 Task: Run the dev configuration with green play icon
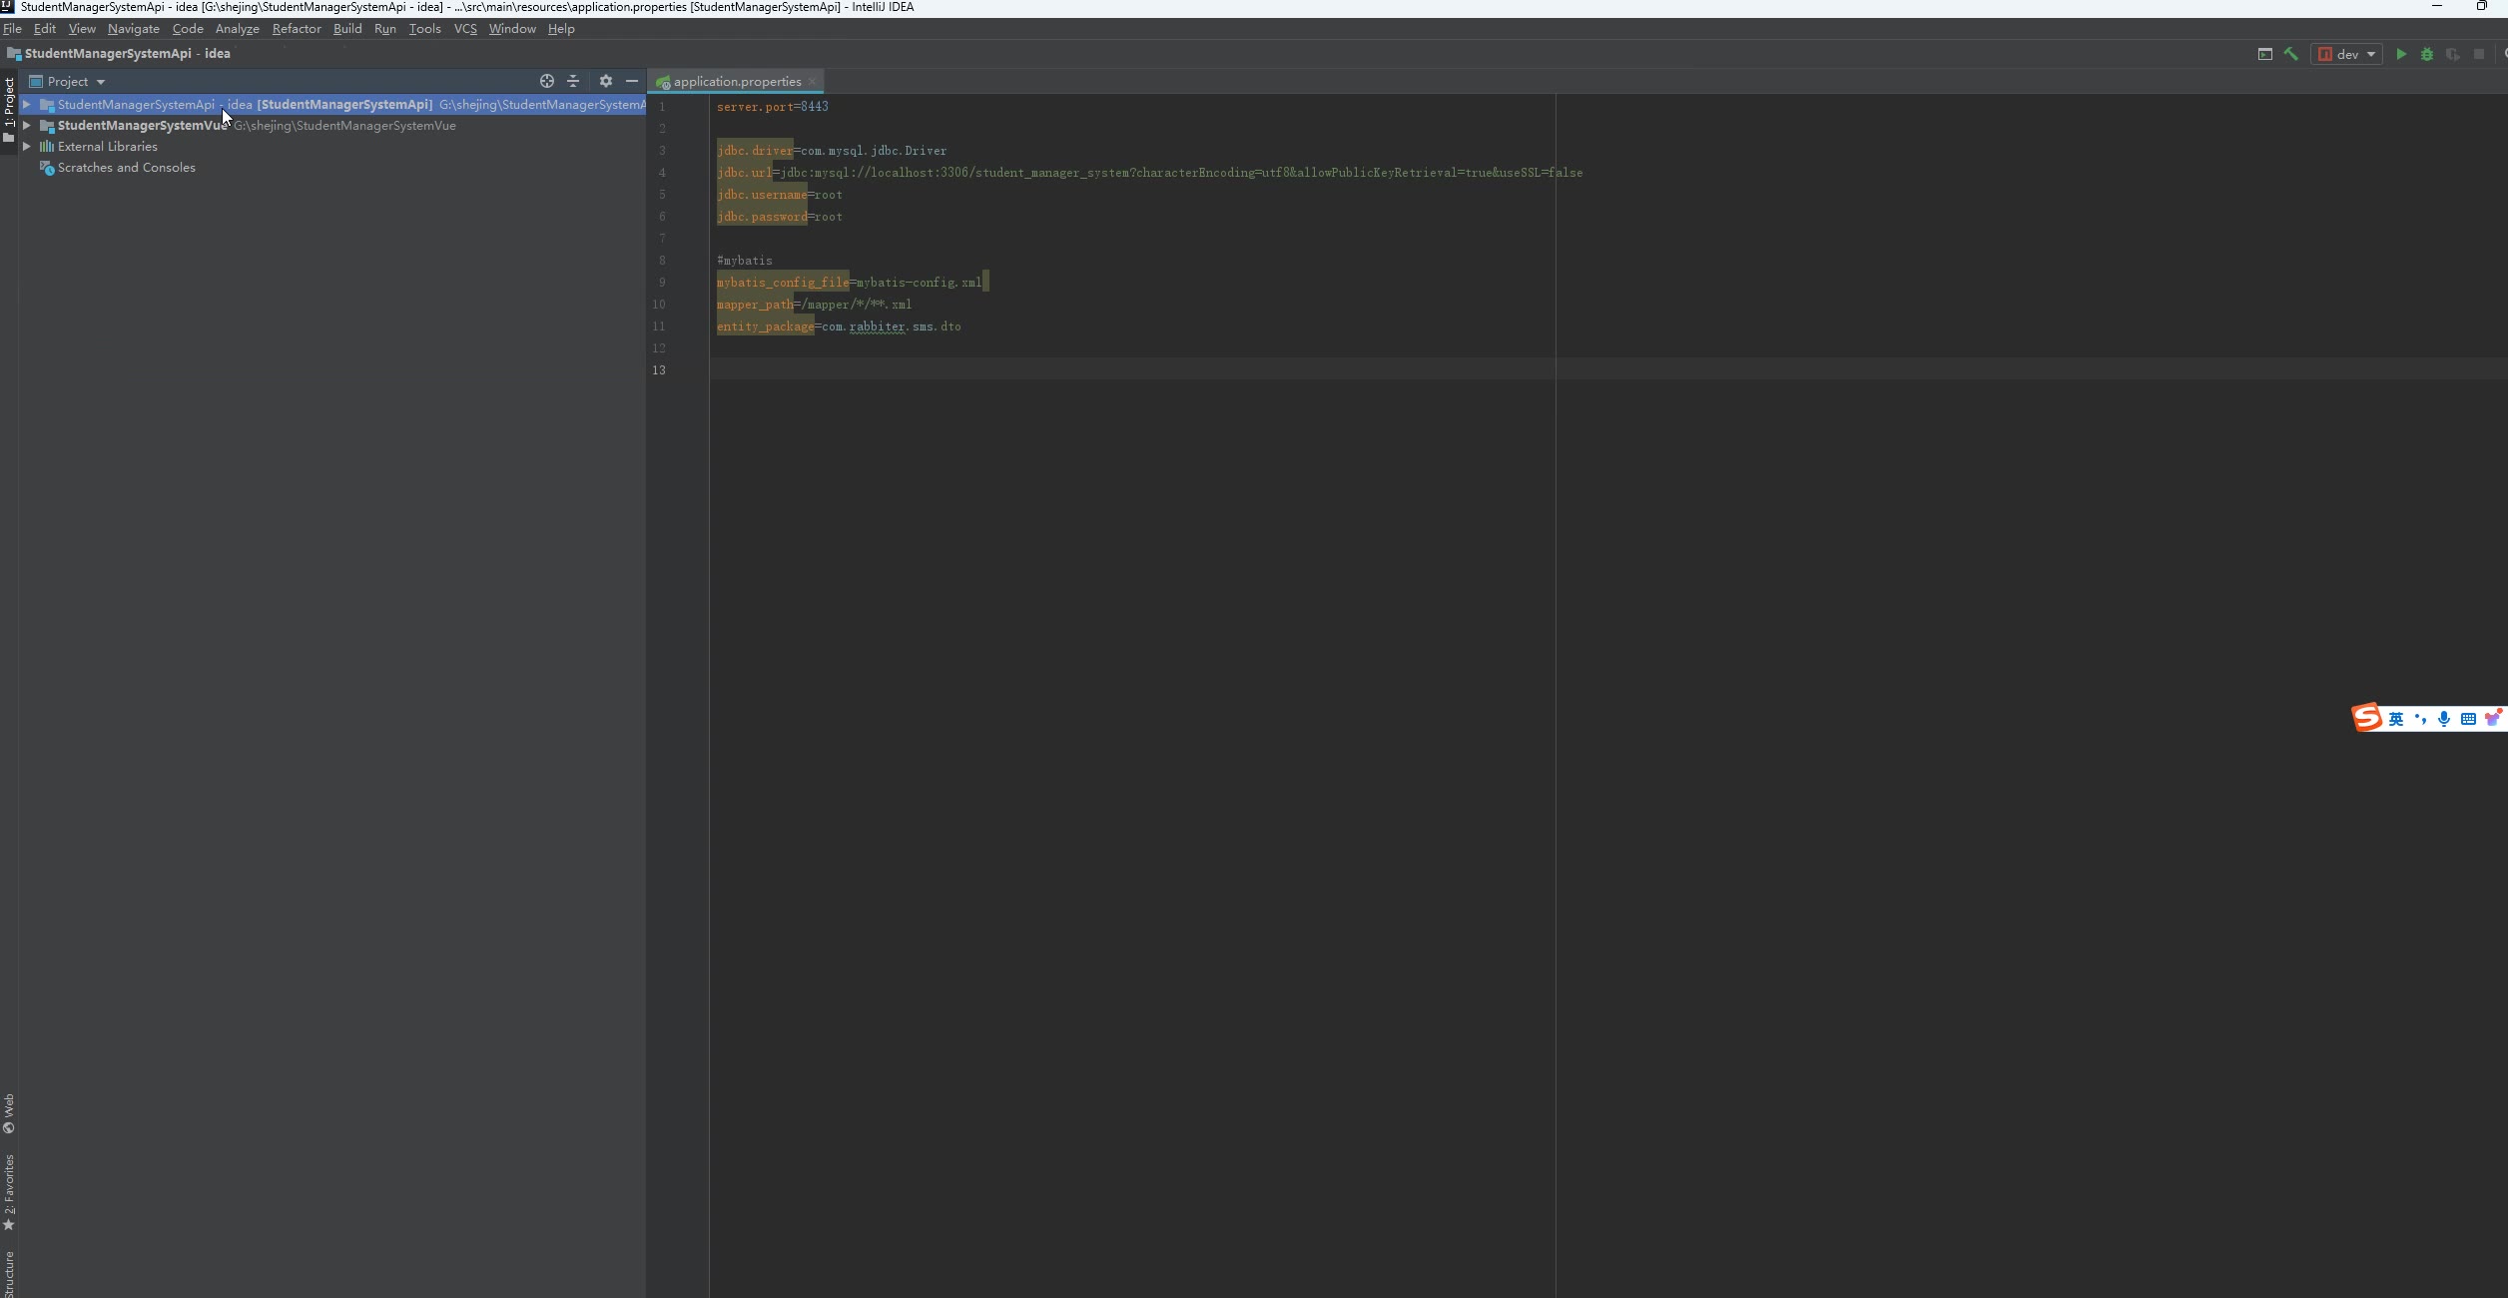(2401, 54)
